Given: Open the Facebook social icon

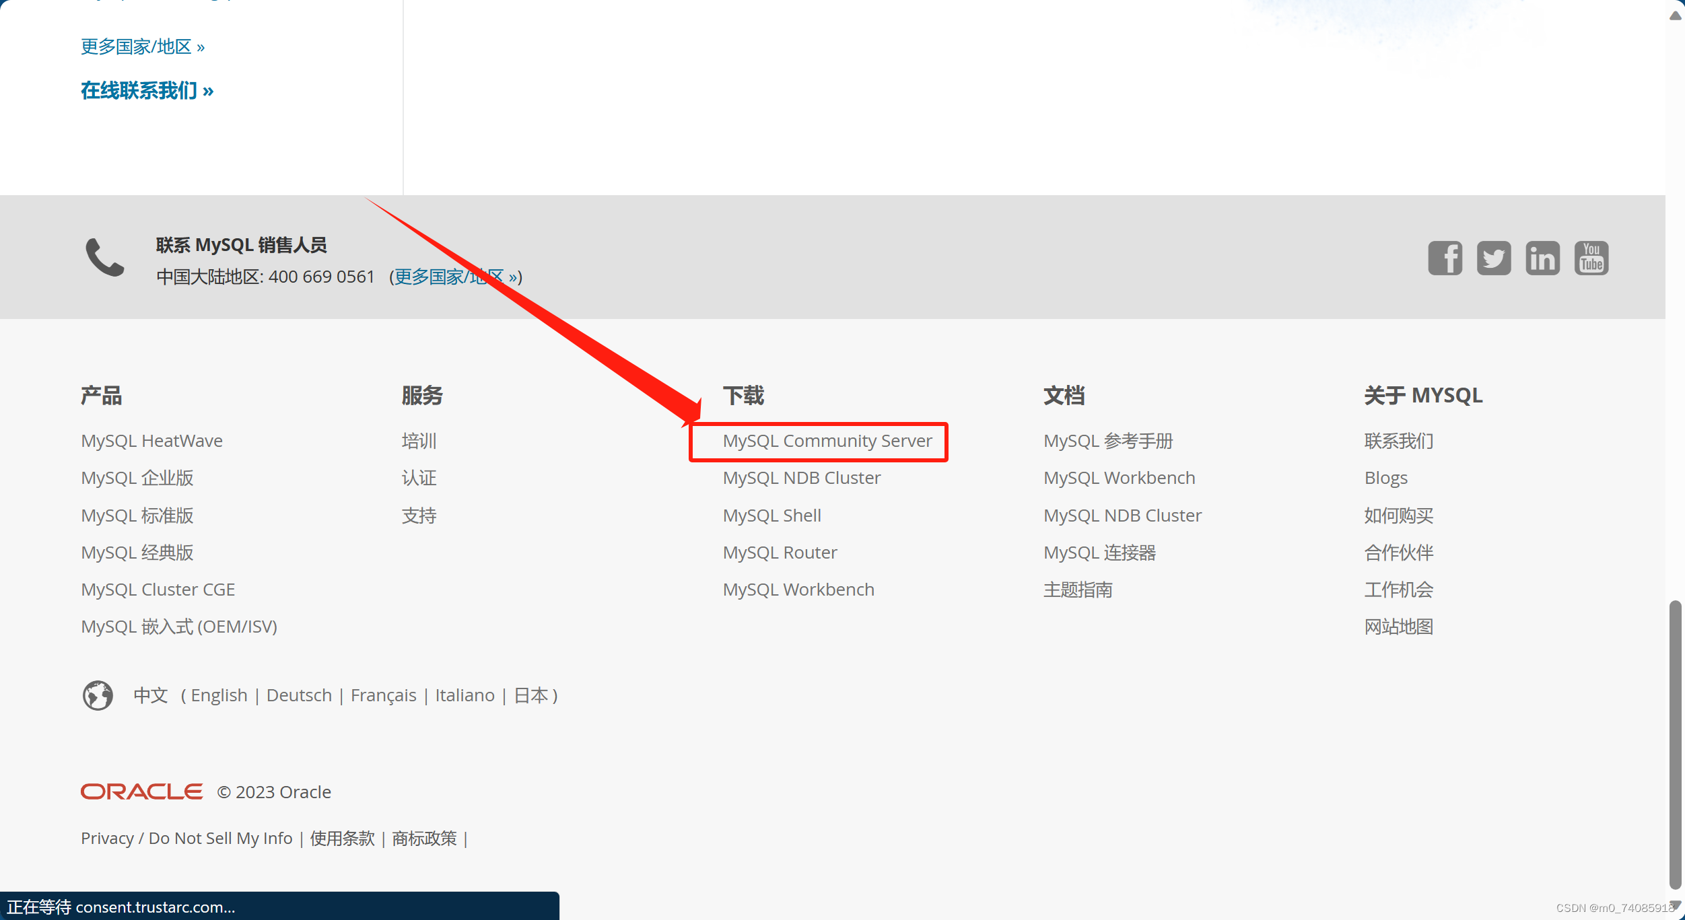Looking at the screenshot, I should point(1445,258).
